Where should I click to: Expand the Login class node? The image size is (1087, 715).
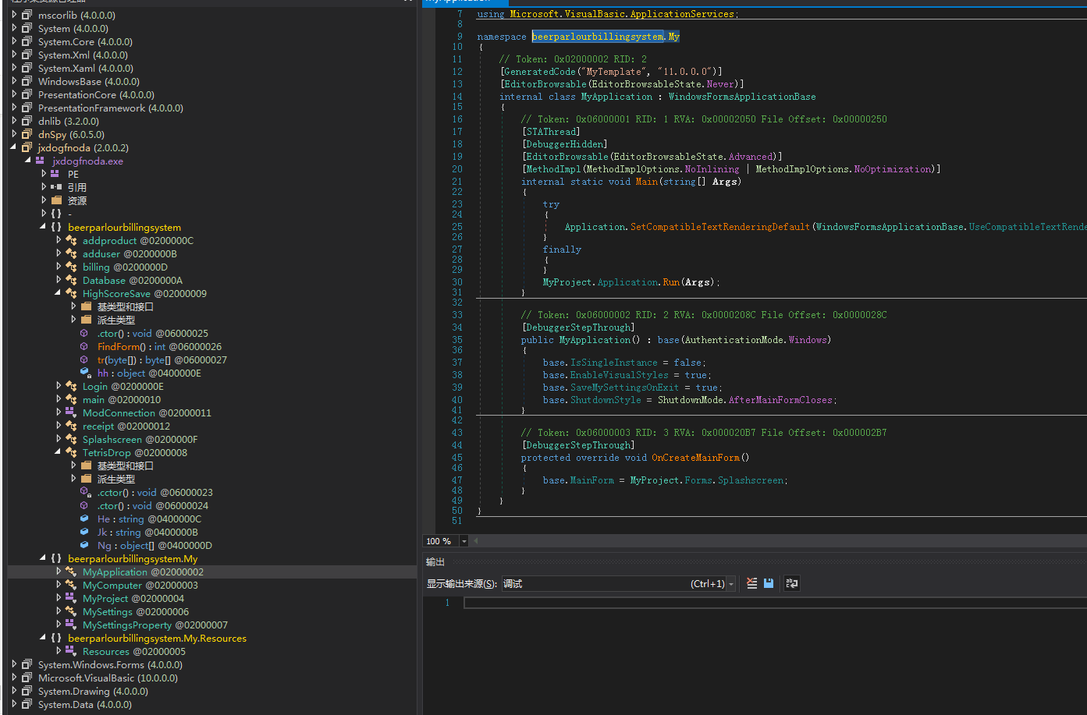[59, 386]
